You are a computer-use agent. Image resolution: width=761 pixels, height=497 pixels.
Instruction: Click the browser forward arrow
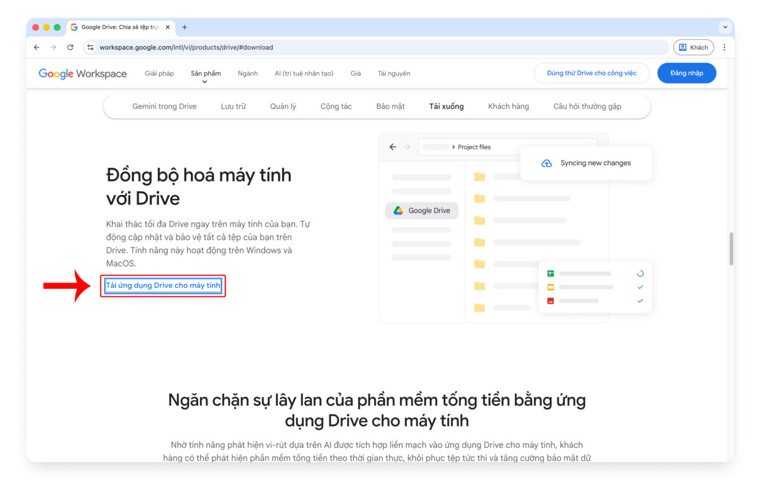pyautogui.click(x=53, y=47)
